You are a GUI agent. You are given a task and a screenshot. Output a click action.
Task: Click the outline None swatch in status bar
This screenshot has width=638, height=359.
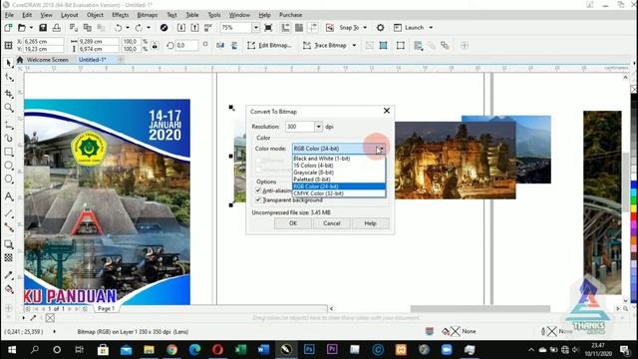coord(551,331)
